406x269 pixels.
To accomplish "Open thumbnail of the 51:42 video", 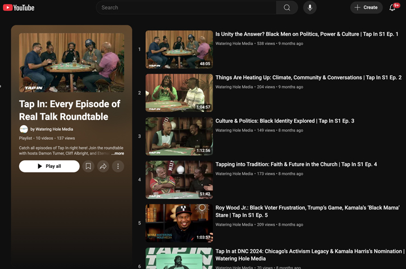I will click(179, 180).
